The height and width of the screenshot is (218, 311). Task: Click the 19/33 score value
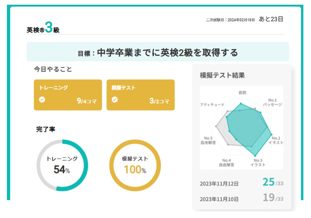pos(273,198)
